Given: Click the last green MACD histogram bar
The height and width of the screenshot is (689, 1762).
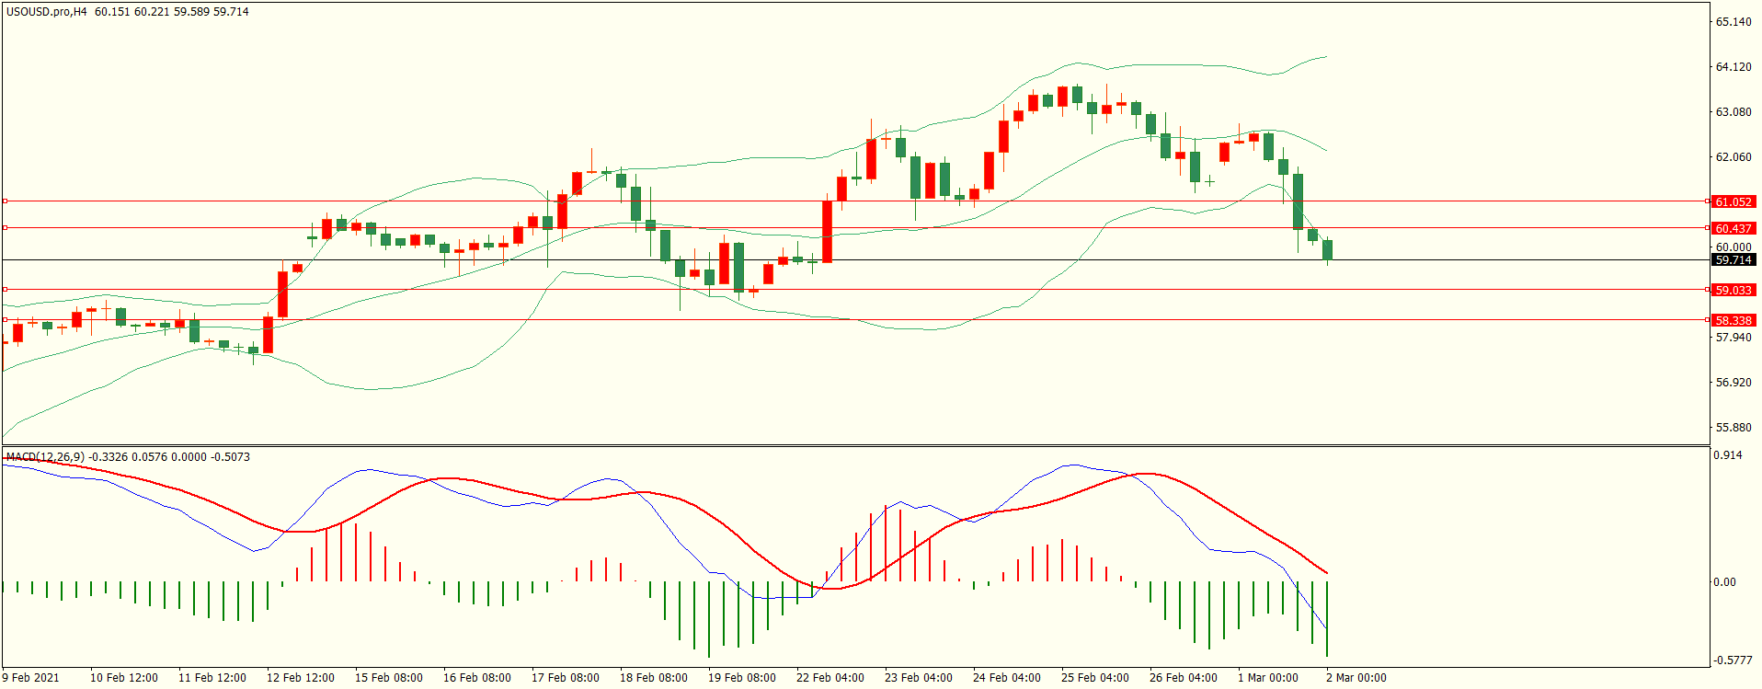Looking at the screenshot, I should (1327, 619).
